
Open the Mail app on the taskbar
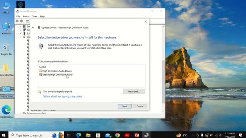click(108, 135)
